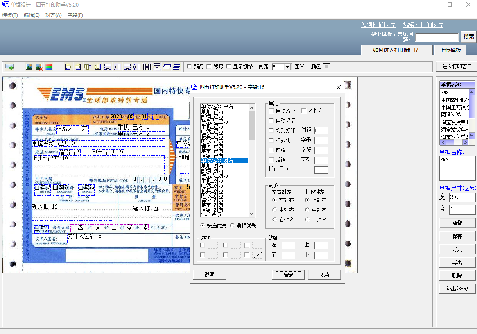The image size is (477, 334).
Task: Open the 模板(T) menu
Action: coord(10,15)
